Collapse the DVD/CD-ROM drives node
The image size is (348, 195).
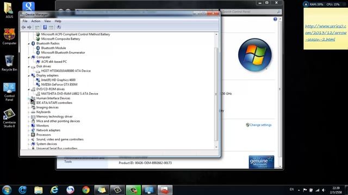[29, 89]
